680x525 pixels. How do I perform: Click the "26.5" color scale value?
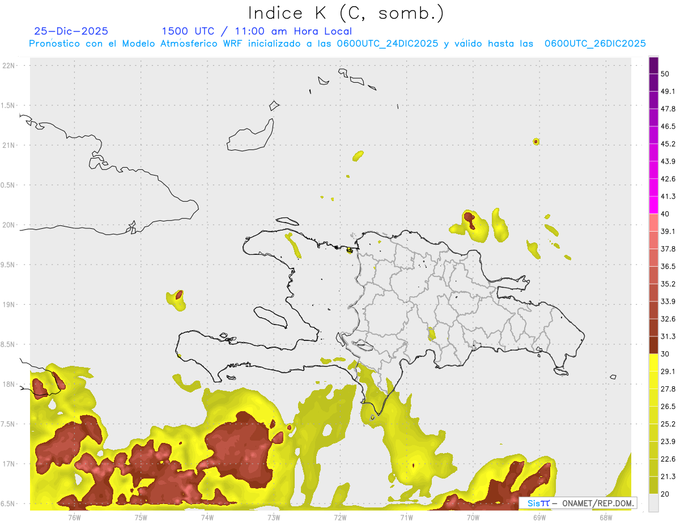click(x=669, y=407)
